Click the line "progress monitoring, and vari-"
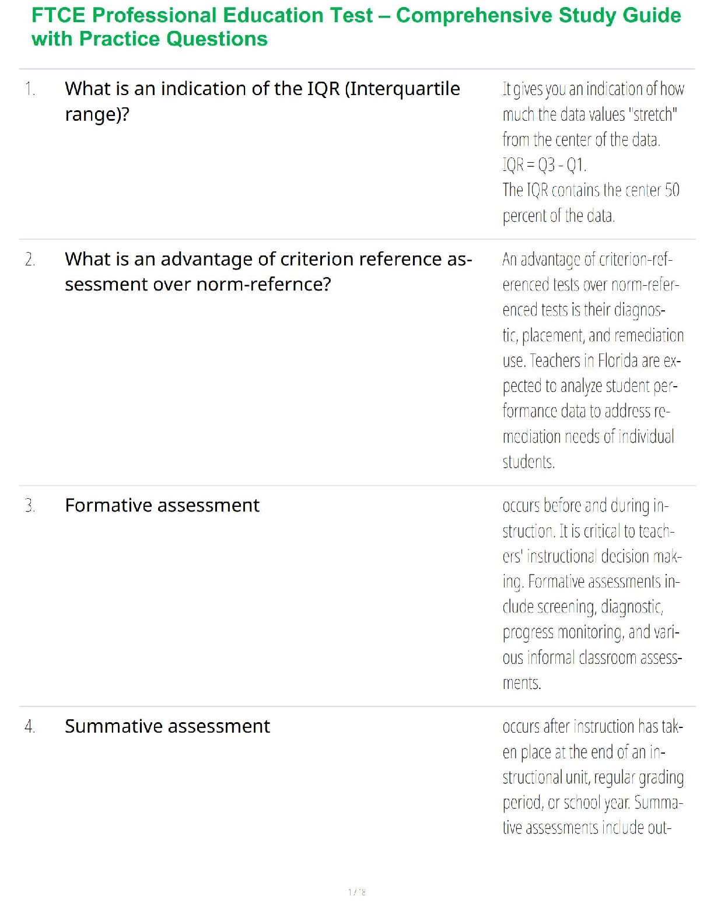The width and height of the screenshot is (714, 924). (590, 632)
